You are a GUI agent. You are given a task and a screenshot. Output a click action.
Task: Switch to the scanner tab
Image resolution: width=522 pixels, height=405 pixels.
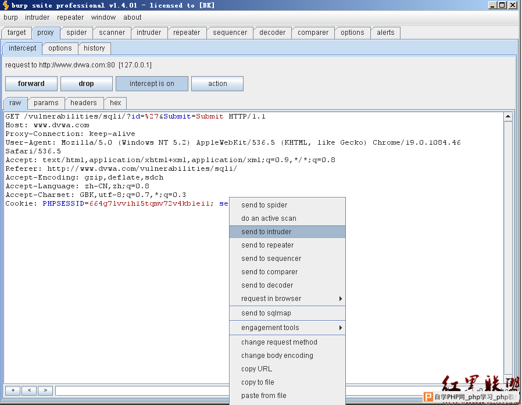click(x=112, y=33)
